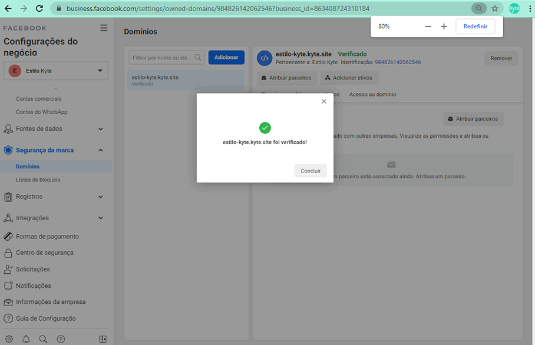Image resolution: width=535 pixels, height=345 pixels.
Task: Close the verification dialog with the X
Action: pyautogui.click(x=324, y=101)
